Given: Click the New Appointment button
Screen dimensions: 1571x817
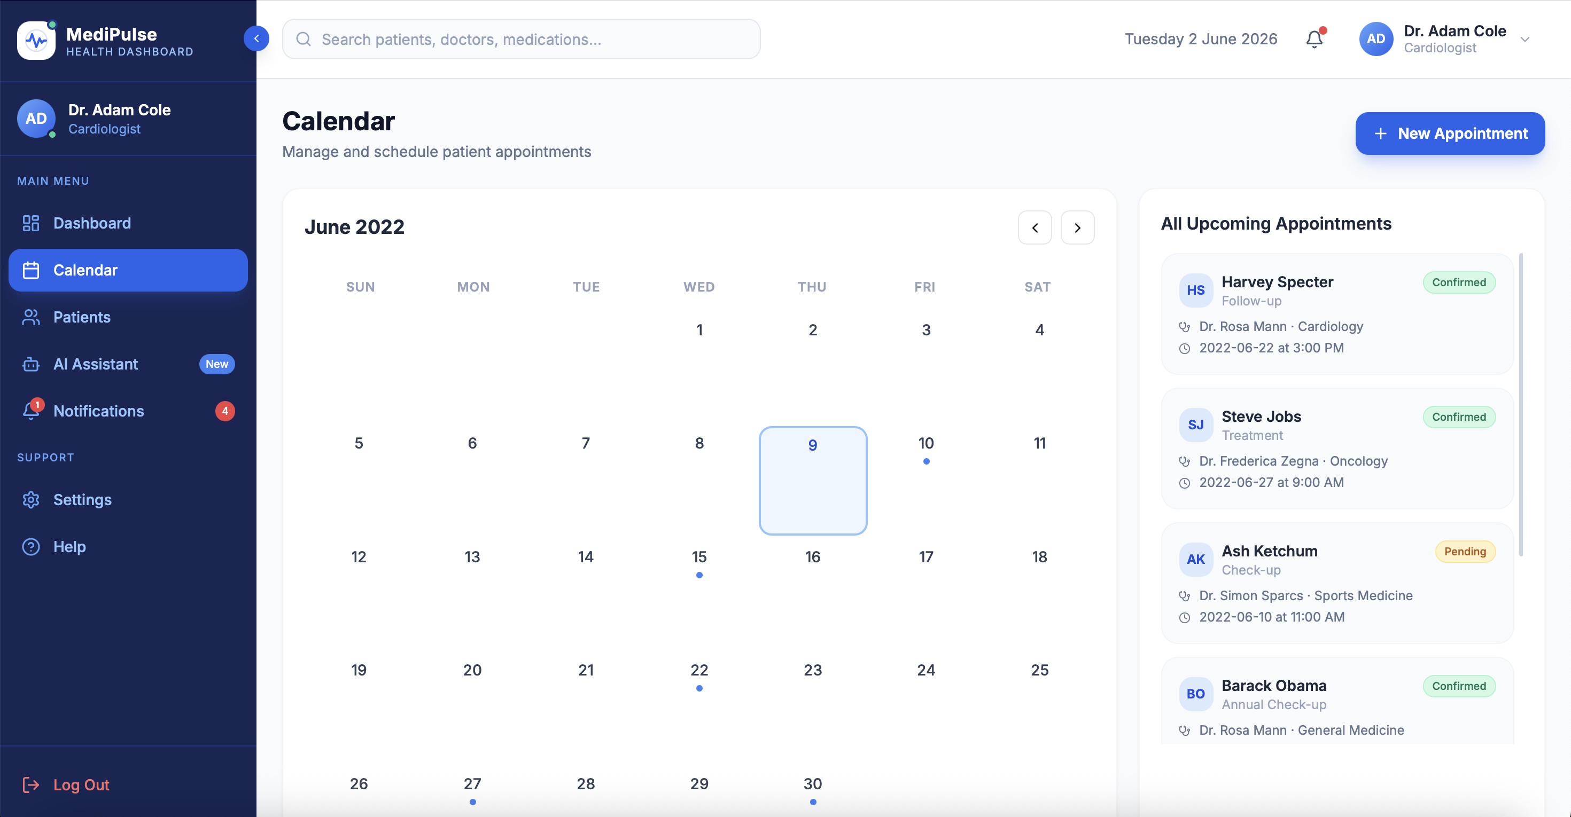Looking at the screenshot, I should pyautogui.click(x=1450, y=133).
